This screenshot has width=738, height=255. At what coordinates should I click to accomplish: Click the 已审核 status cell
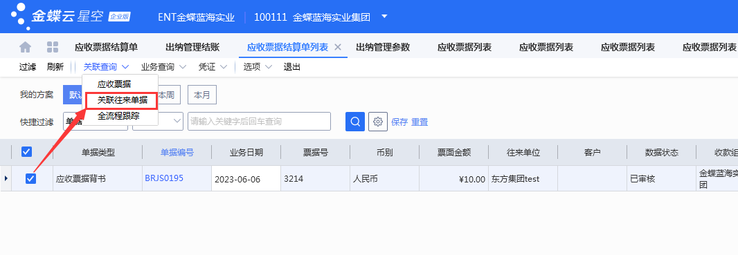661,178
